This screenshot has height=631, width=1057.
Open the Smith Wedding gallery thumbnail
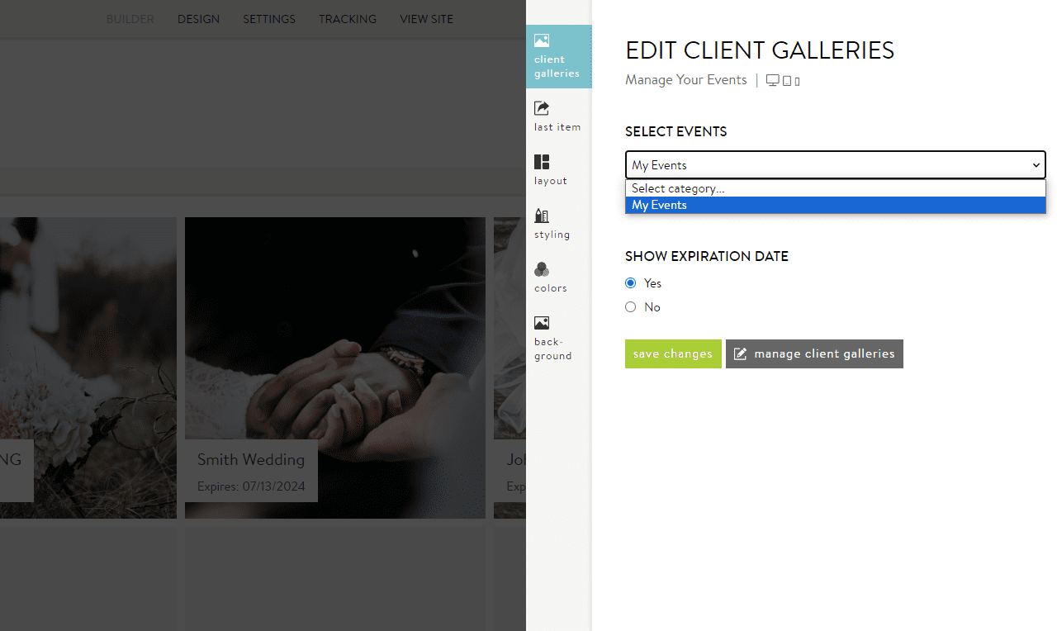(x=334, y=367)
